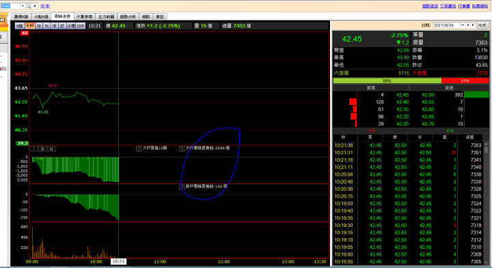
Task: Open the small arrow dropdown after the magnifier
Action: (x=35, y=6)
